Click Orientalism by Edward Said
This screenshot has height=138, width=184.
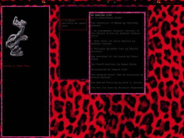(x=109, y=70)
